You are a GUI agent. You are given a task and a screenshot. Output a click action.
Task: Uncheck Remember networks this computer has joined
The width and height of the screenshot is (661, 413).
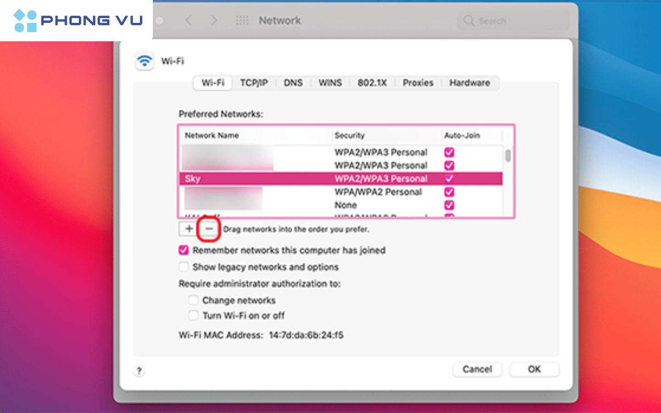(x=184, y=250)
